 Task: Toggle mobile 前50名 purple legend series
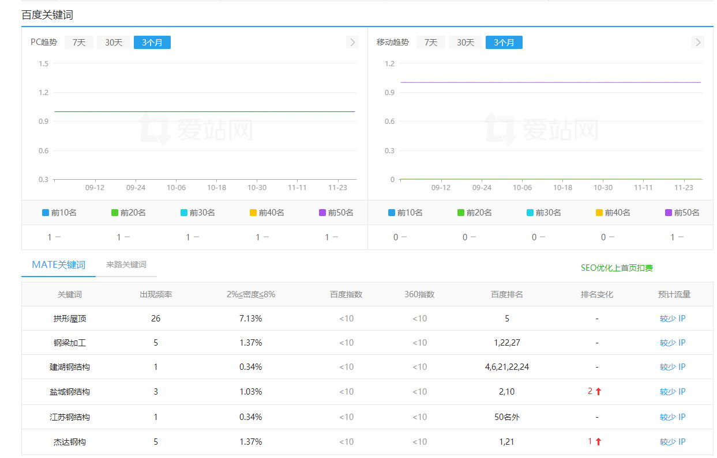click(682, 213)
